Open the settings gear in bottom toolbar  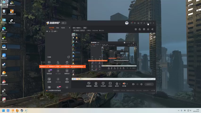point(141,84)
